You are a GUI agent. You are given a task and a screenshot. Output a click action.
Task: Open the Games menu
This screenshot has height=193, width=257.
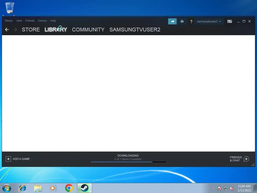click(42, 21)
